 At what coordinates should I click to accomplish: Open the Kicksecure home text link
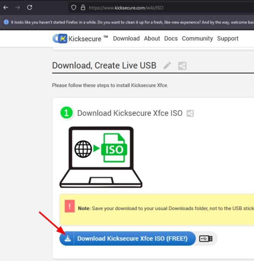88,39
